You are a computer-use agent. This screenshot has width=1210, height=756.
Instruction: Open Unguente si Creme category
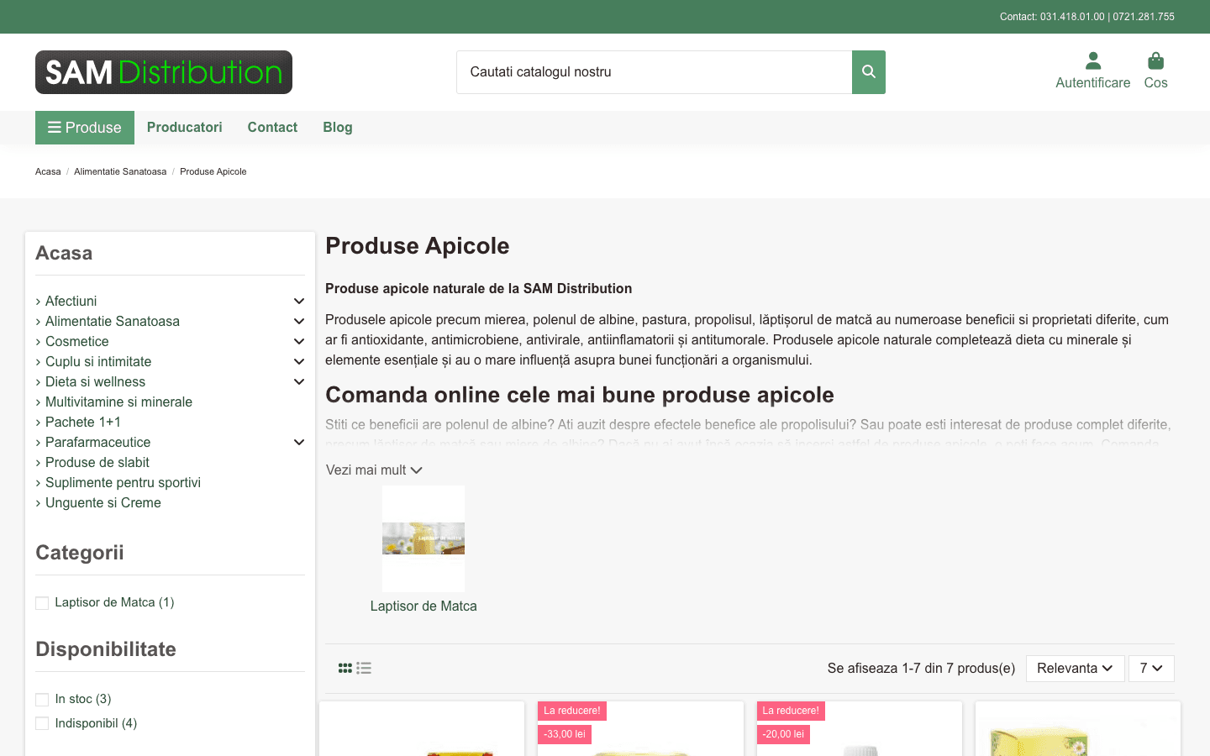point(103,502)
